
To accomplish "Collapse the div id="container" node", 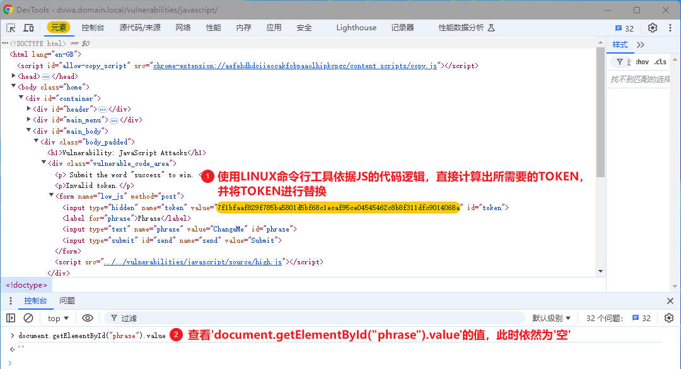I will 21,98.
